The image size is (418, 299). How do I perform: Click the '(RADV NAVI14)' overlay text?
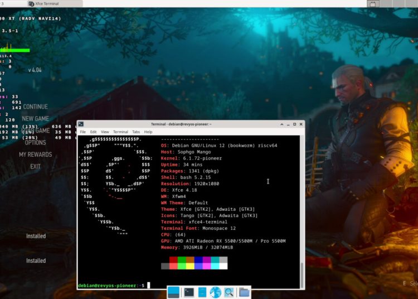click(x=40, y=18)
